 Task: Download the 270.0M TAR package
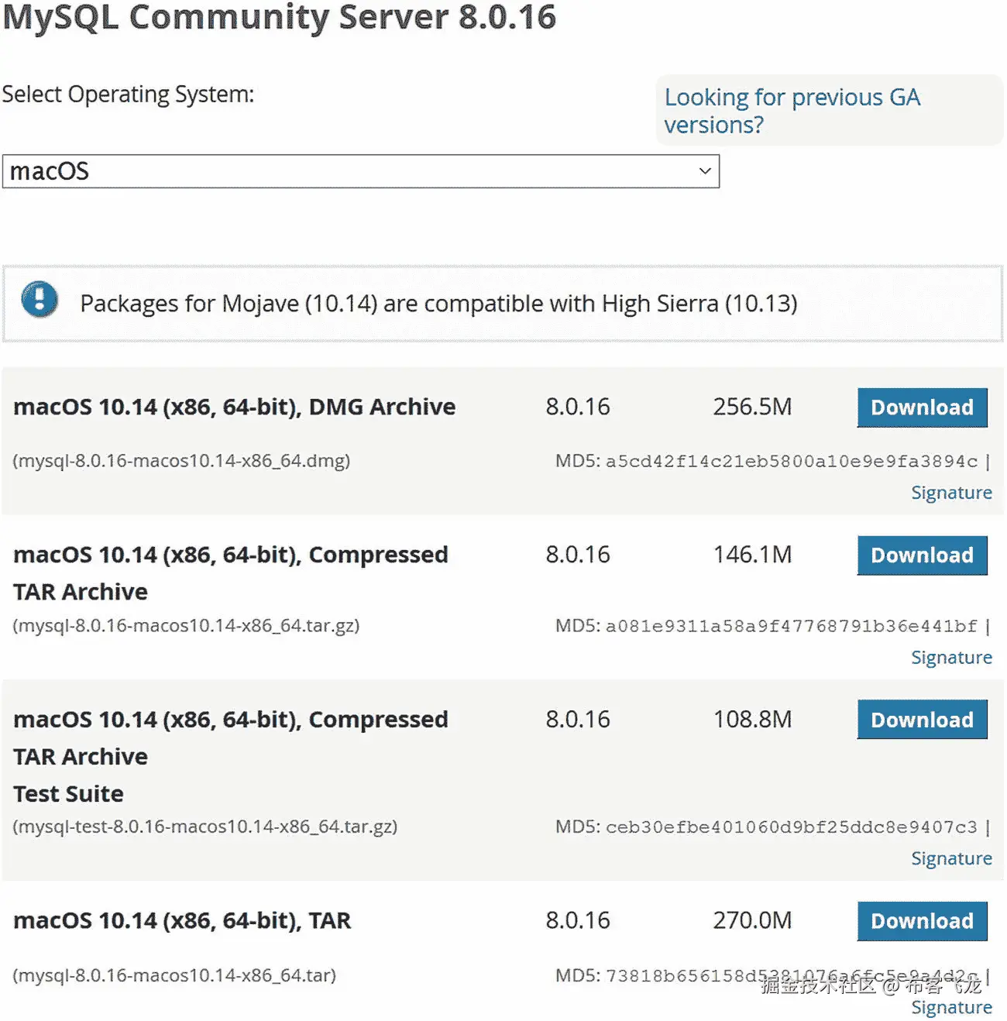(922, 921)
